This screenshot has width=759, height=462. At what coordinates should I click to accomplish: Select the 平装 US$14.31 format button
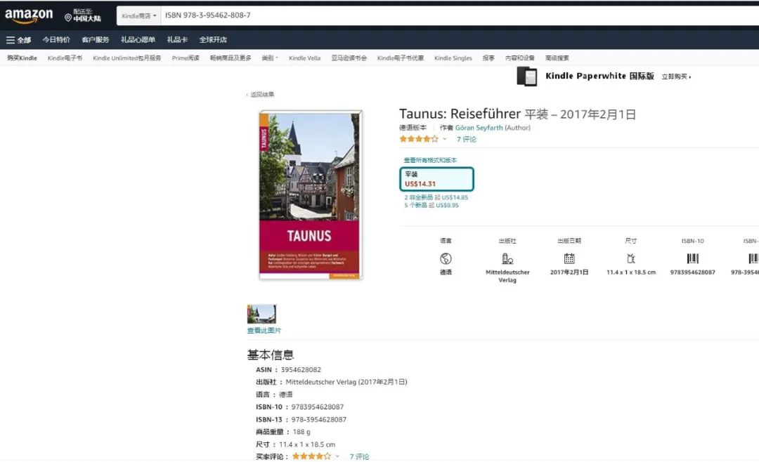point(436,179)
